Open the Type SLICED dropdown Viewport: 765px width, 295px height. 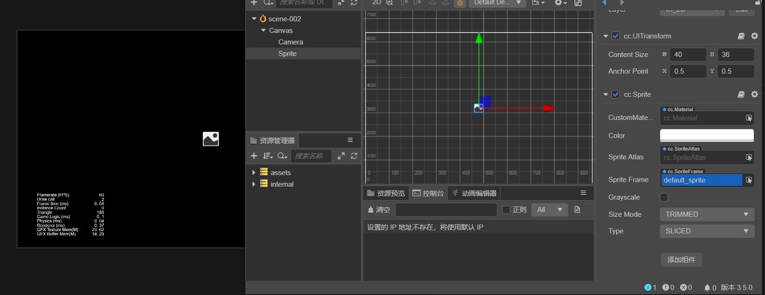pos(707,231)
